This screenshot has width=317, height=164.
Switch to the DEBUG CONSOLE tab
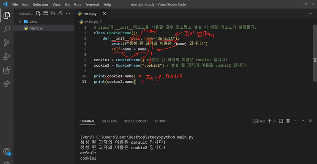(x=136, y=121)
